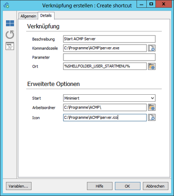Image resolution: width=174 pixels, height=196 pixels.
Task: Click the Beschreibung input field
Action: point(109,39)
